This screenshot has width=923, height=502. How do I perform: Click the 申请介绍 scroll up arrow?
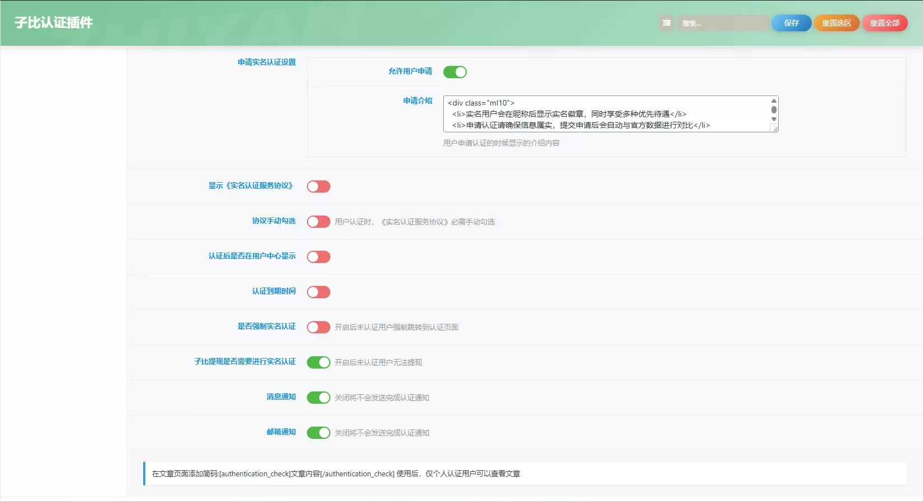pos(774,101)
